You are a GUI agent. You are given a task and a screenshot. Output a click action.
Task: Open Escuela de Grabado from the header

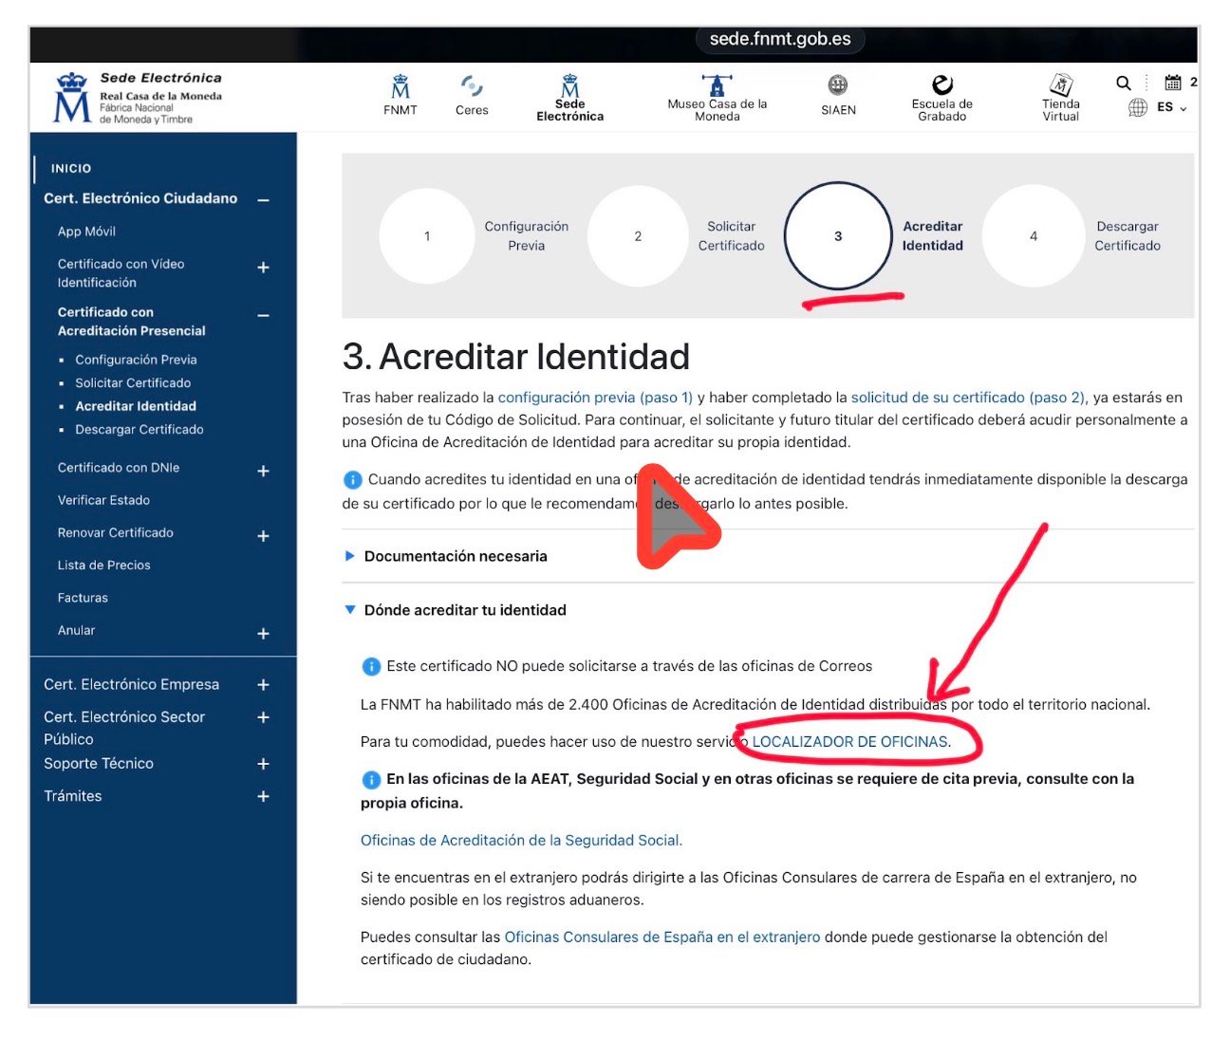click(941, 85)
